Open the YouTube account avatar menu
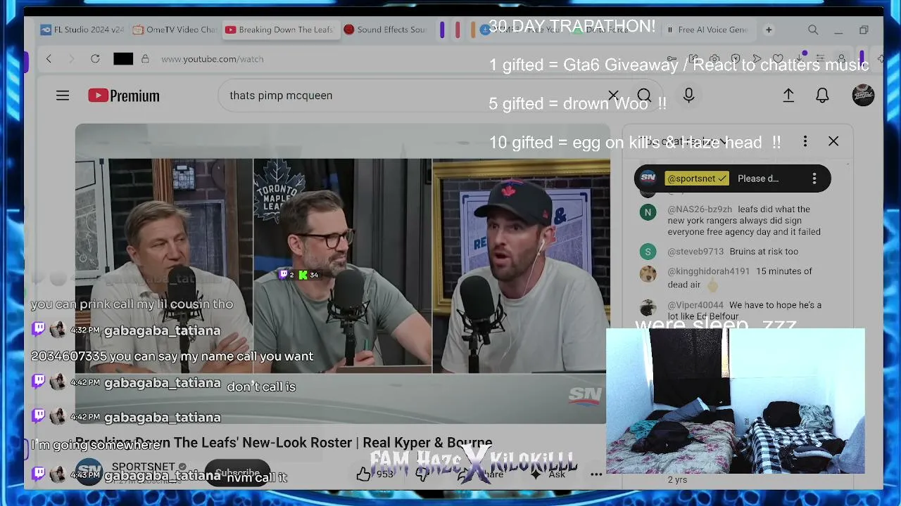The image size is (901, 506). pos(863,96)
